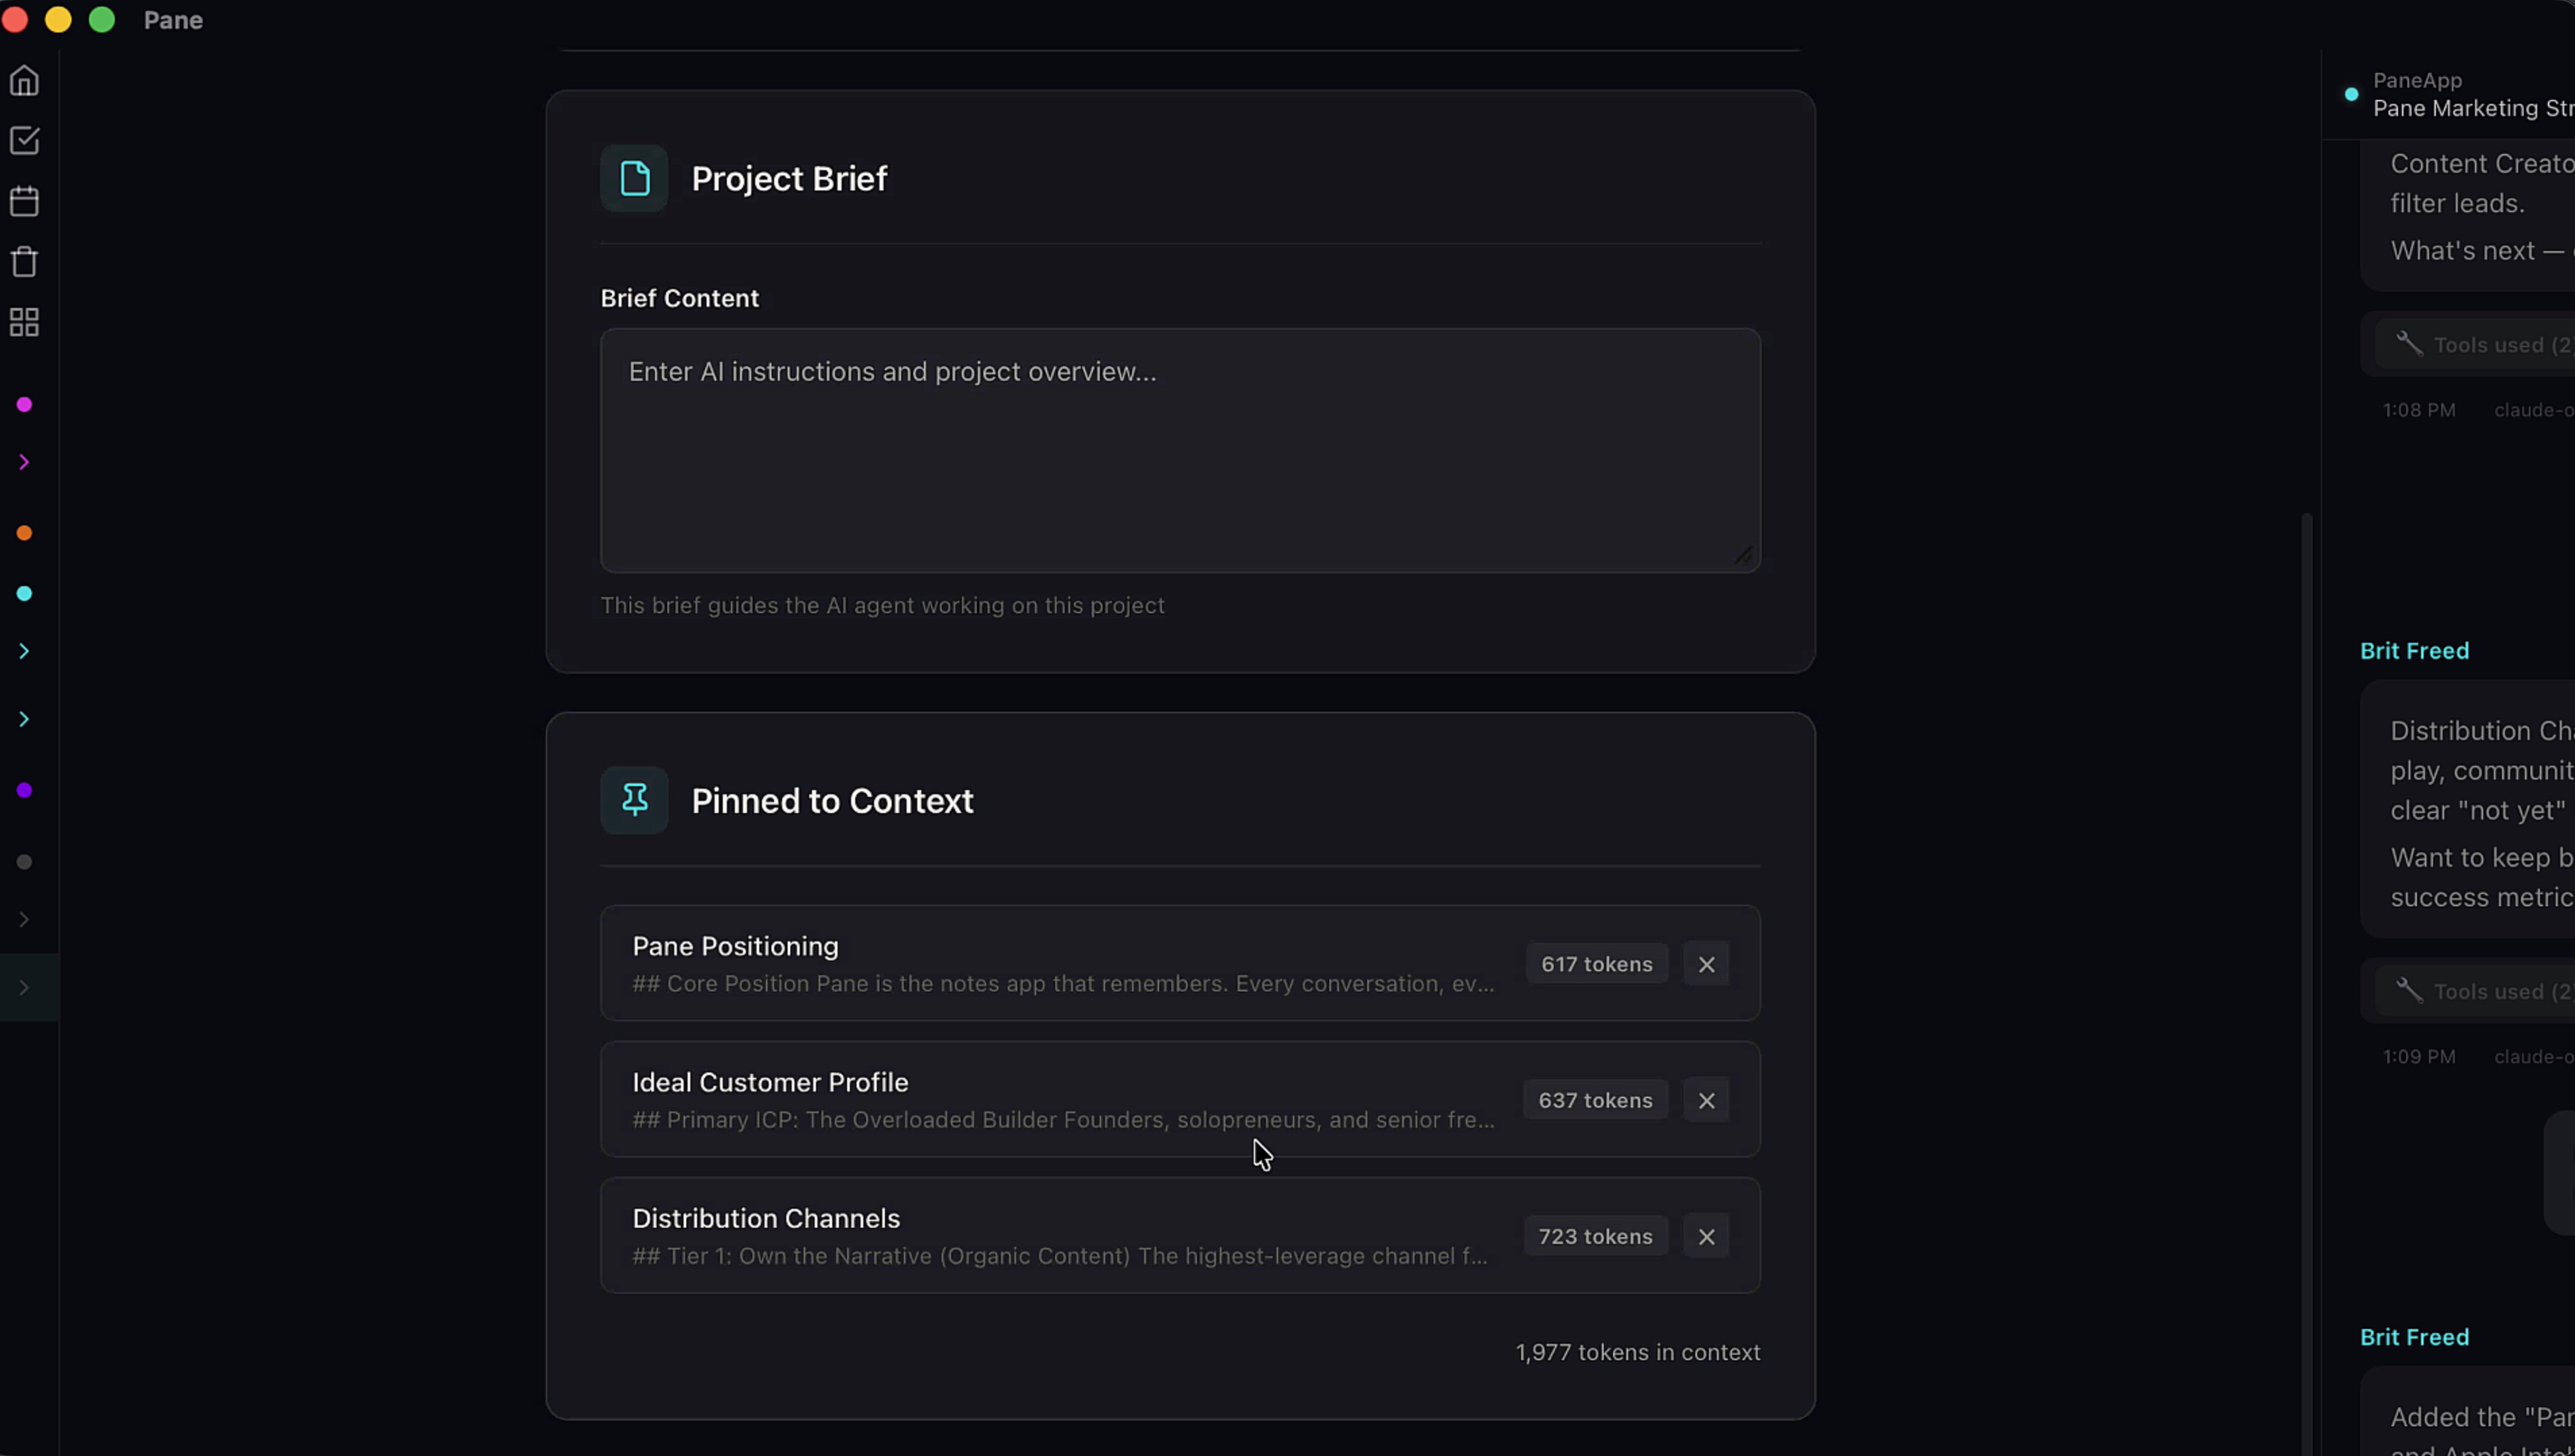The height and width of the screenshot is (1456, 2575).
Task: Click the 723 tokens badge
Action: point(1595,1236)
